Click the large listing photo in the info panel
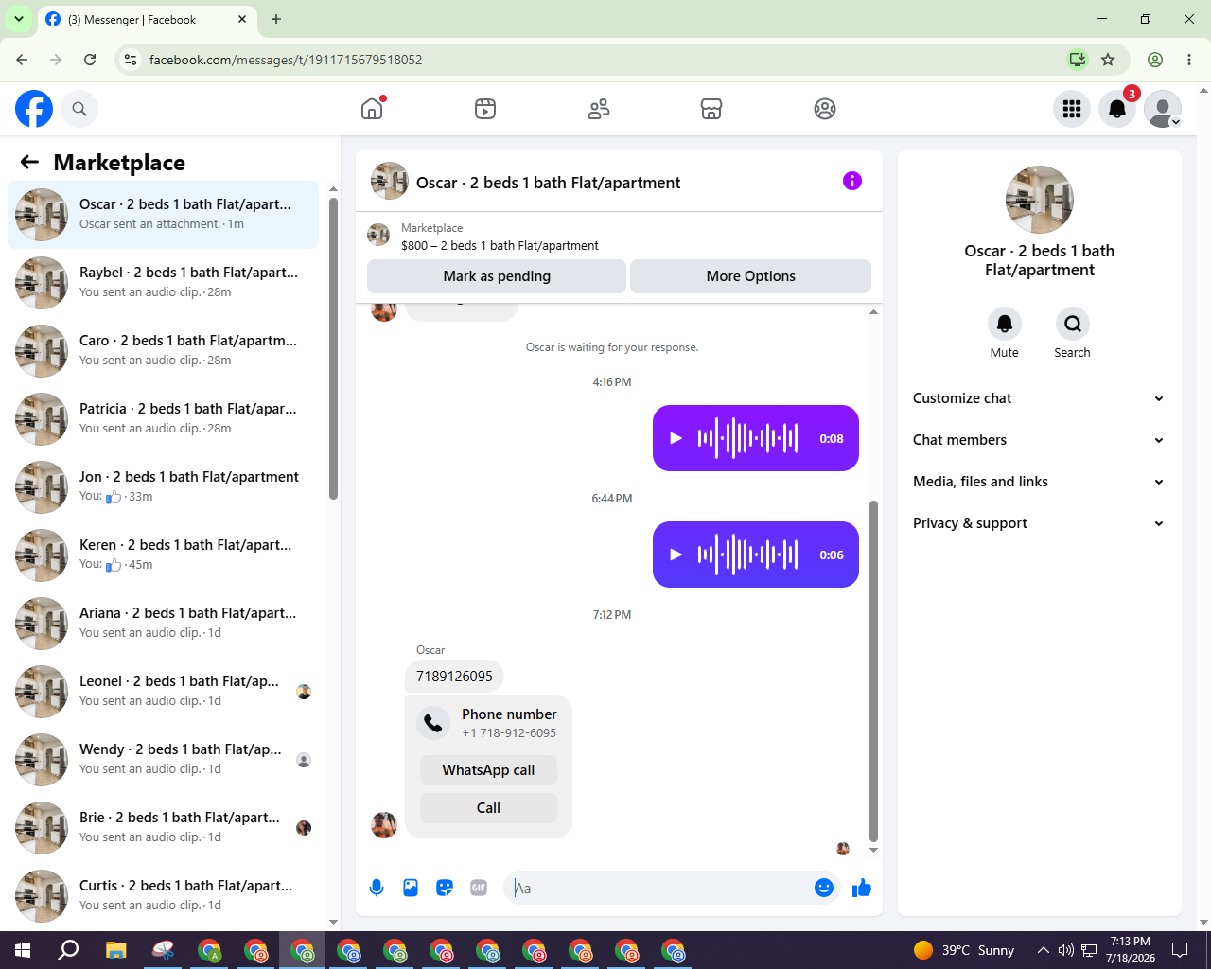The image size is (1211, 969). point(1040,200)
